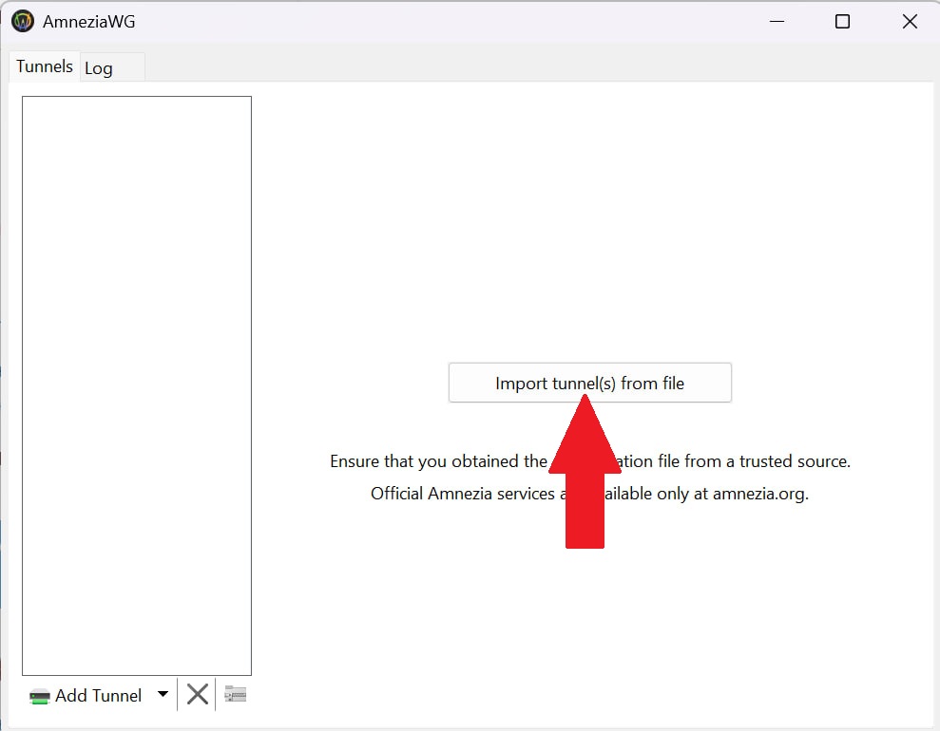Close the AmneziaWG window

[x=910, y=22]
